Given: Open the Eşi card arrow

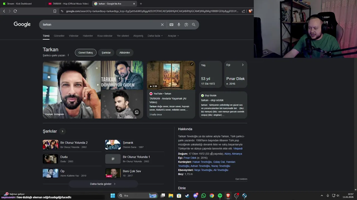Looking at the screenshot, I should (243, 65).
